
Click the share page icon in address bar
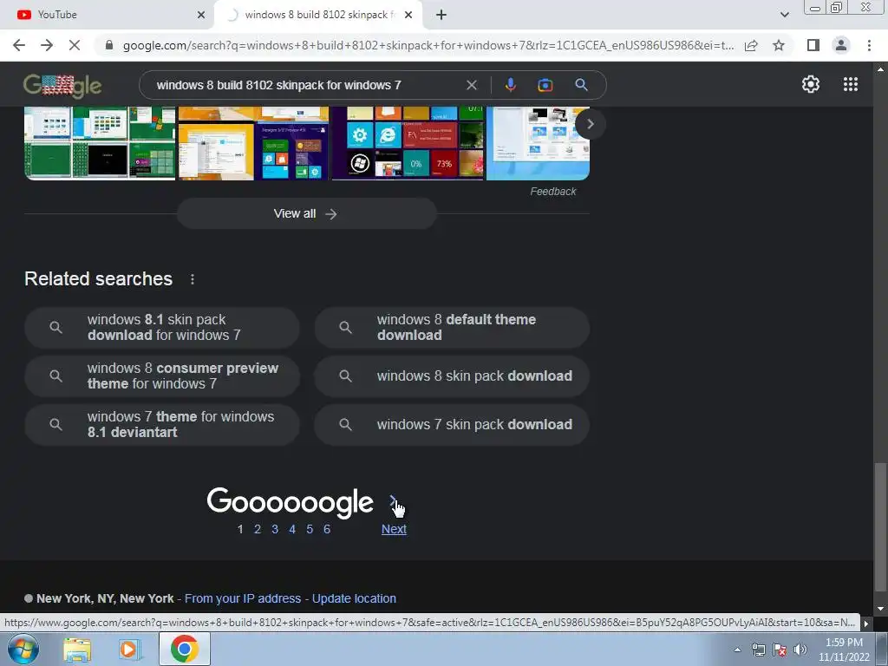(x=751, y=45)
